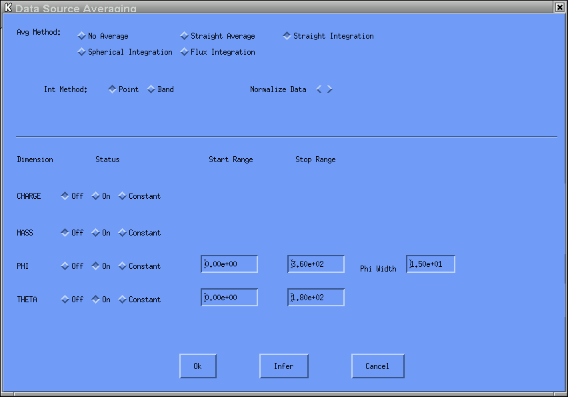
Task: Click the Infer button
Action: click(x=283, y=366)
